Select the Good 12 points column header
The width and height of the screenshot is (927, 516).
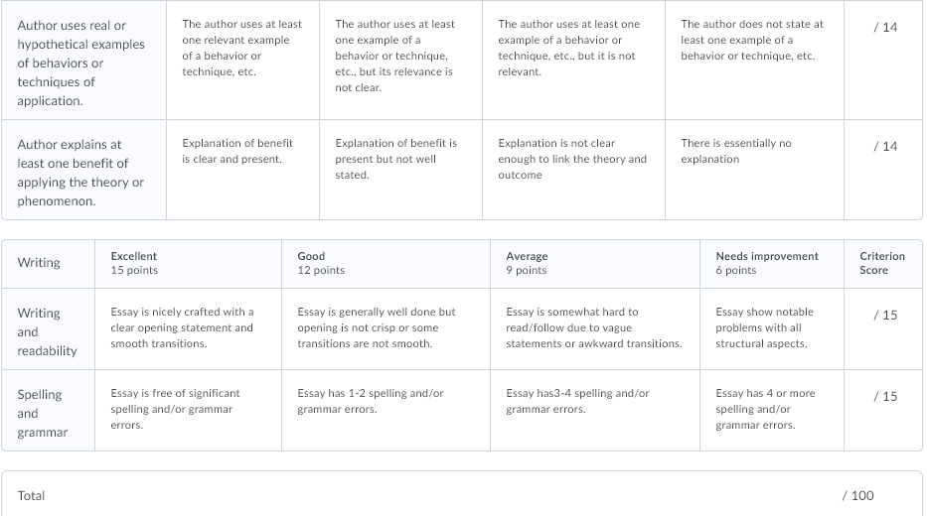[386, 263]
